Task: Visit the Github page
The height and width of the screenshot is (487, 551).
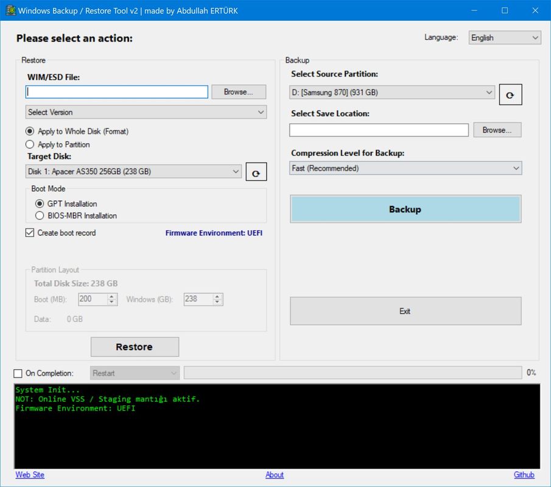Action: (x=524, y=475)
